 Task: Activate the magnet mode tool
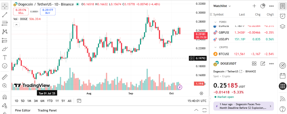pyautogui.click(x=5, y=97)
